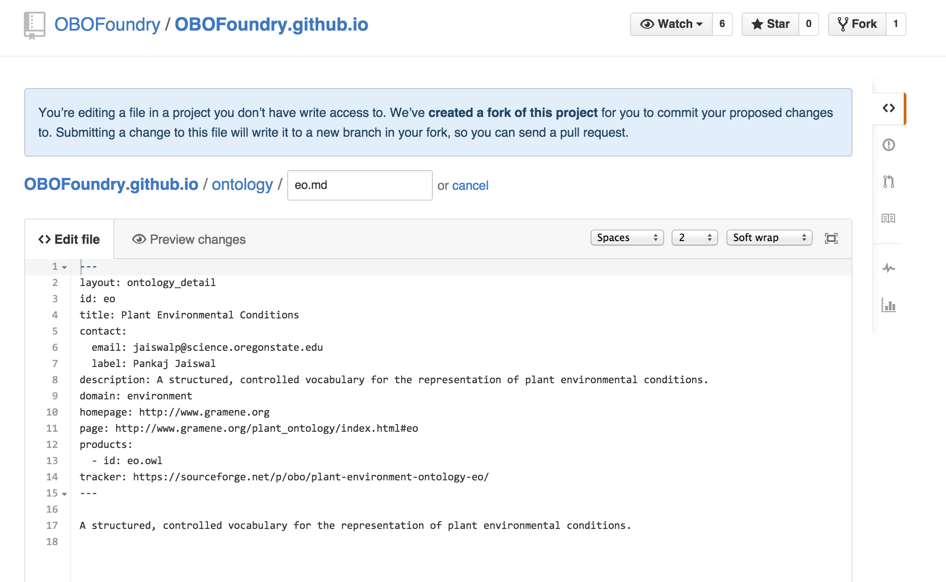The width and height of the screenshot is (946, 582).
Task: Click cancel to discard file edits
Action: 470,185
